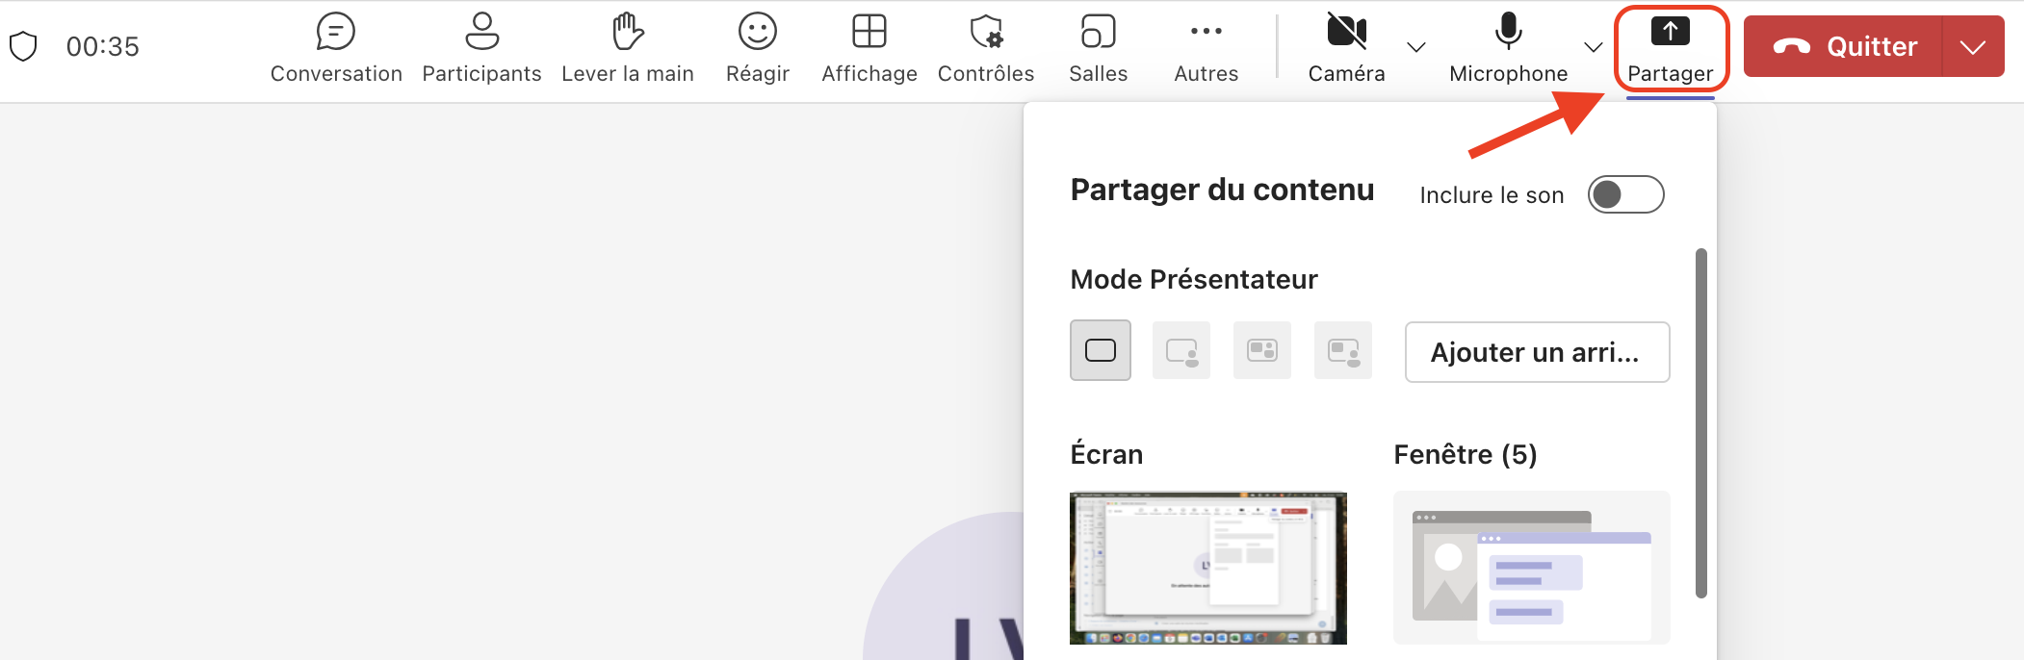2024x660 pixels.
Task: Enable the Inclure le son switch
Action: pos(1625,194)
